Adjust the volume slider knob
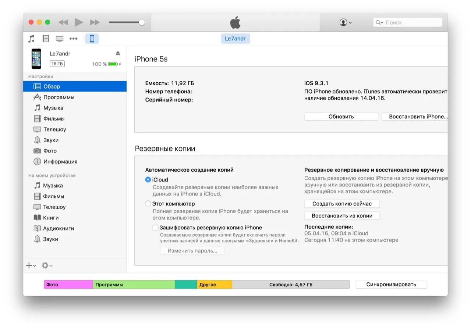The height and width of the screenshot is (329, 471). coord(142,22)
